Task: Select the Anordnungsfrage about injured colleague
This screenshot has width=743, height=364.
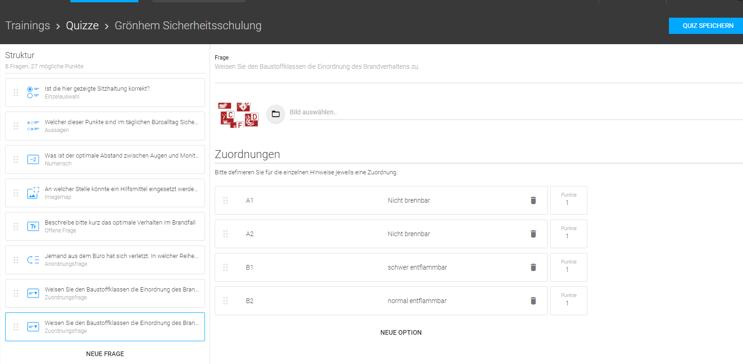Action: coord(105,260)
